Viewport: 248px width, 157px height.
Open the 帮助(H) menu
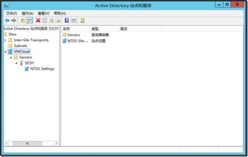60,13
